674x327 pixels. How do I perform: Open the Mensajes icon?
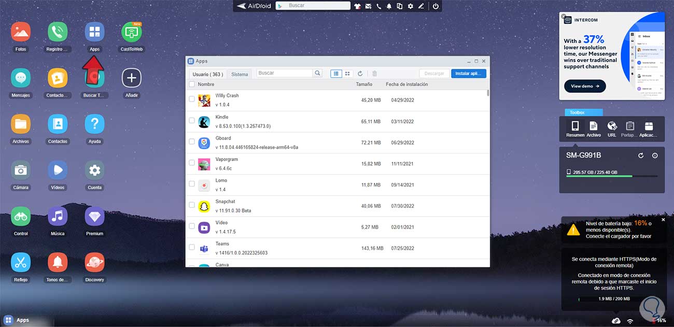pyautogui.click(x=21, y=78)
